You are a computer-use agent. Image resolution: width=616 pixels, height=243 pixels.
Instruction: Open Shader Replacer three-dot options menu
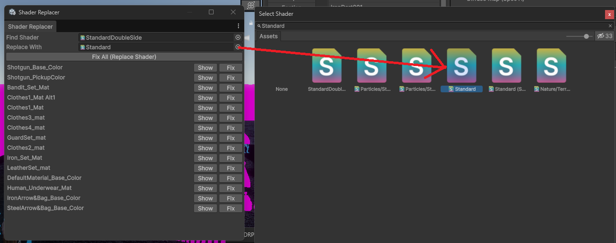click(x=238, y=26)
